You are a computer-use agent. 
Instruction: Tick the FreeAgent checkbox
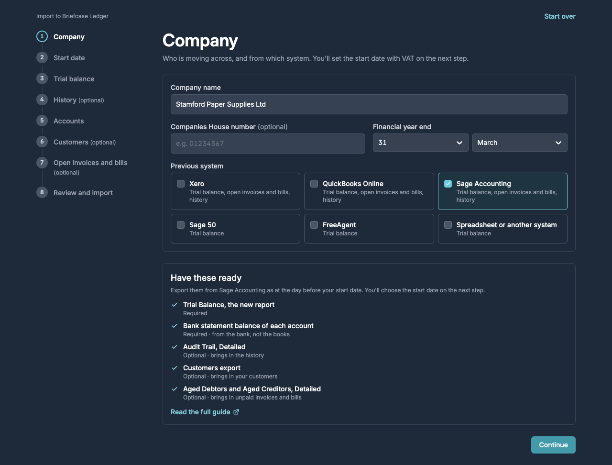coord(314,225)
